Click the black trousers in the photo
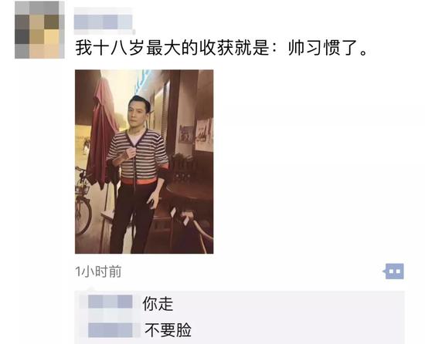 click(133, 218)
